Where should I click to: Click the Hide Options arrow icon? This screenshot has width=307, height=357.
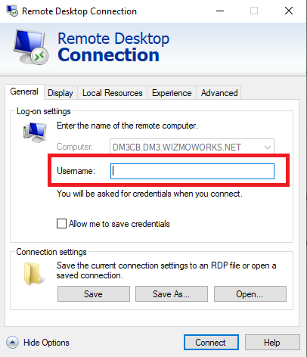(x=12, y=343)
